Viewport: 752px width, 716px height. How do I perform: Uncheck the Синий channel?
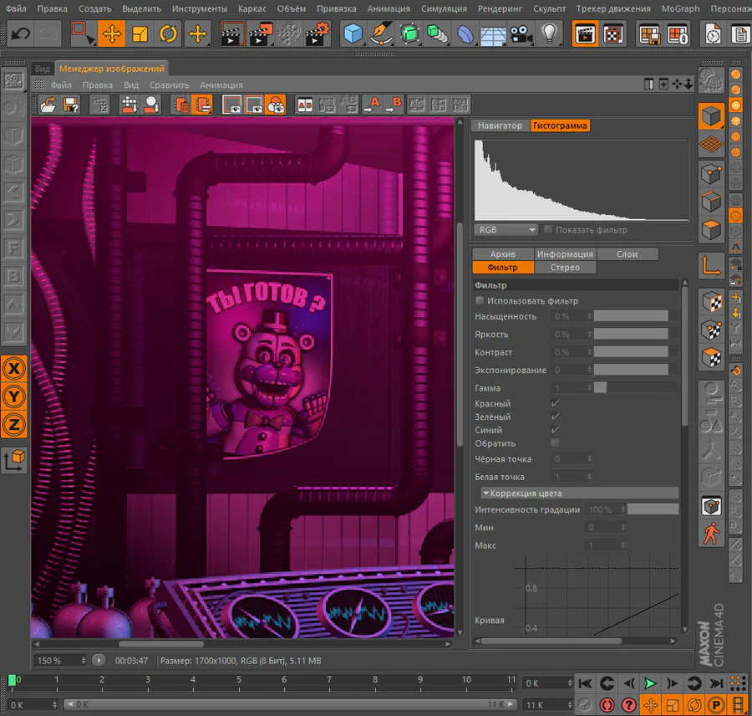[556, 430]
